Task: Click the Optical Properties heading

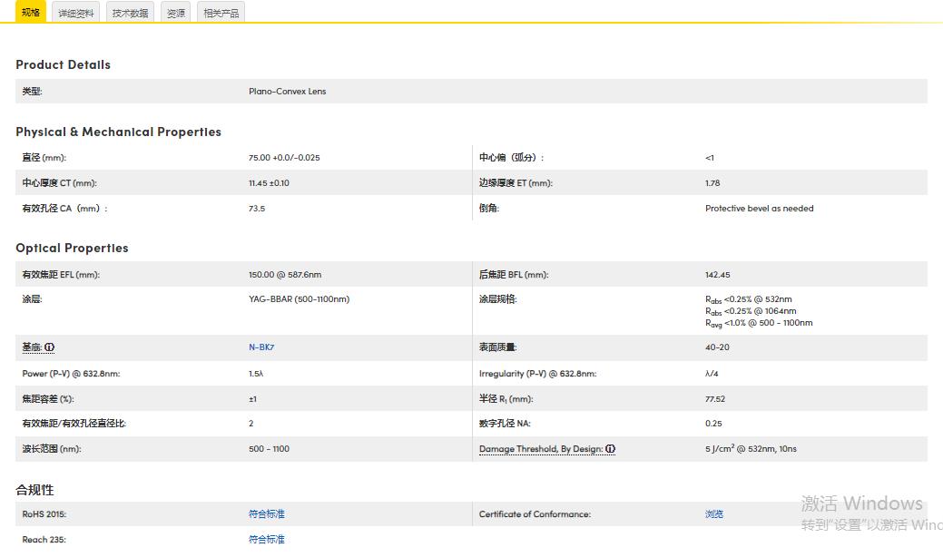Action: [72, 249]
